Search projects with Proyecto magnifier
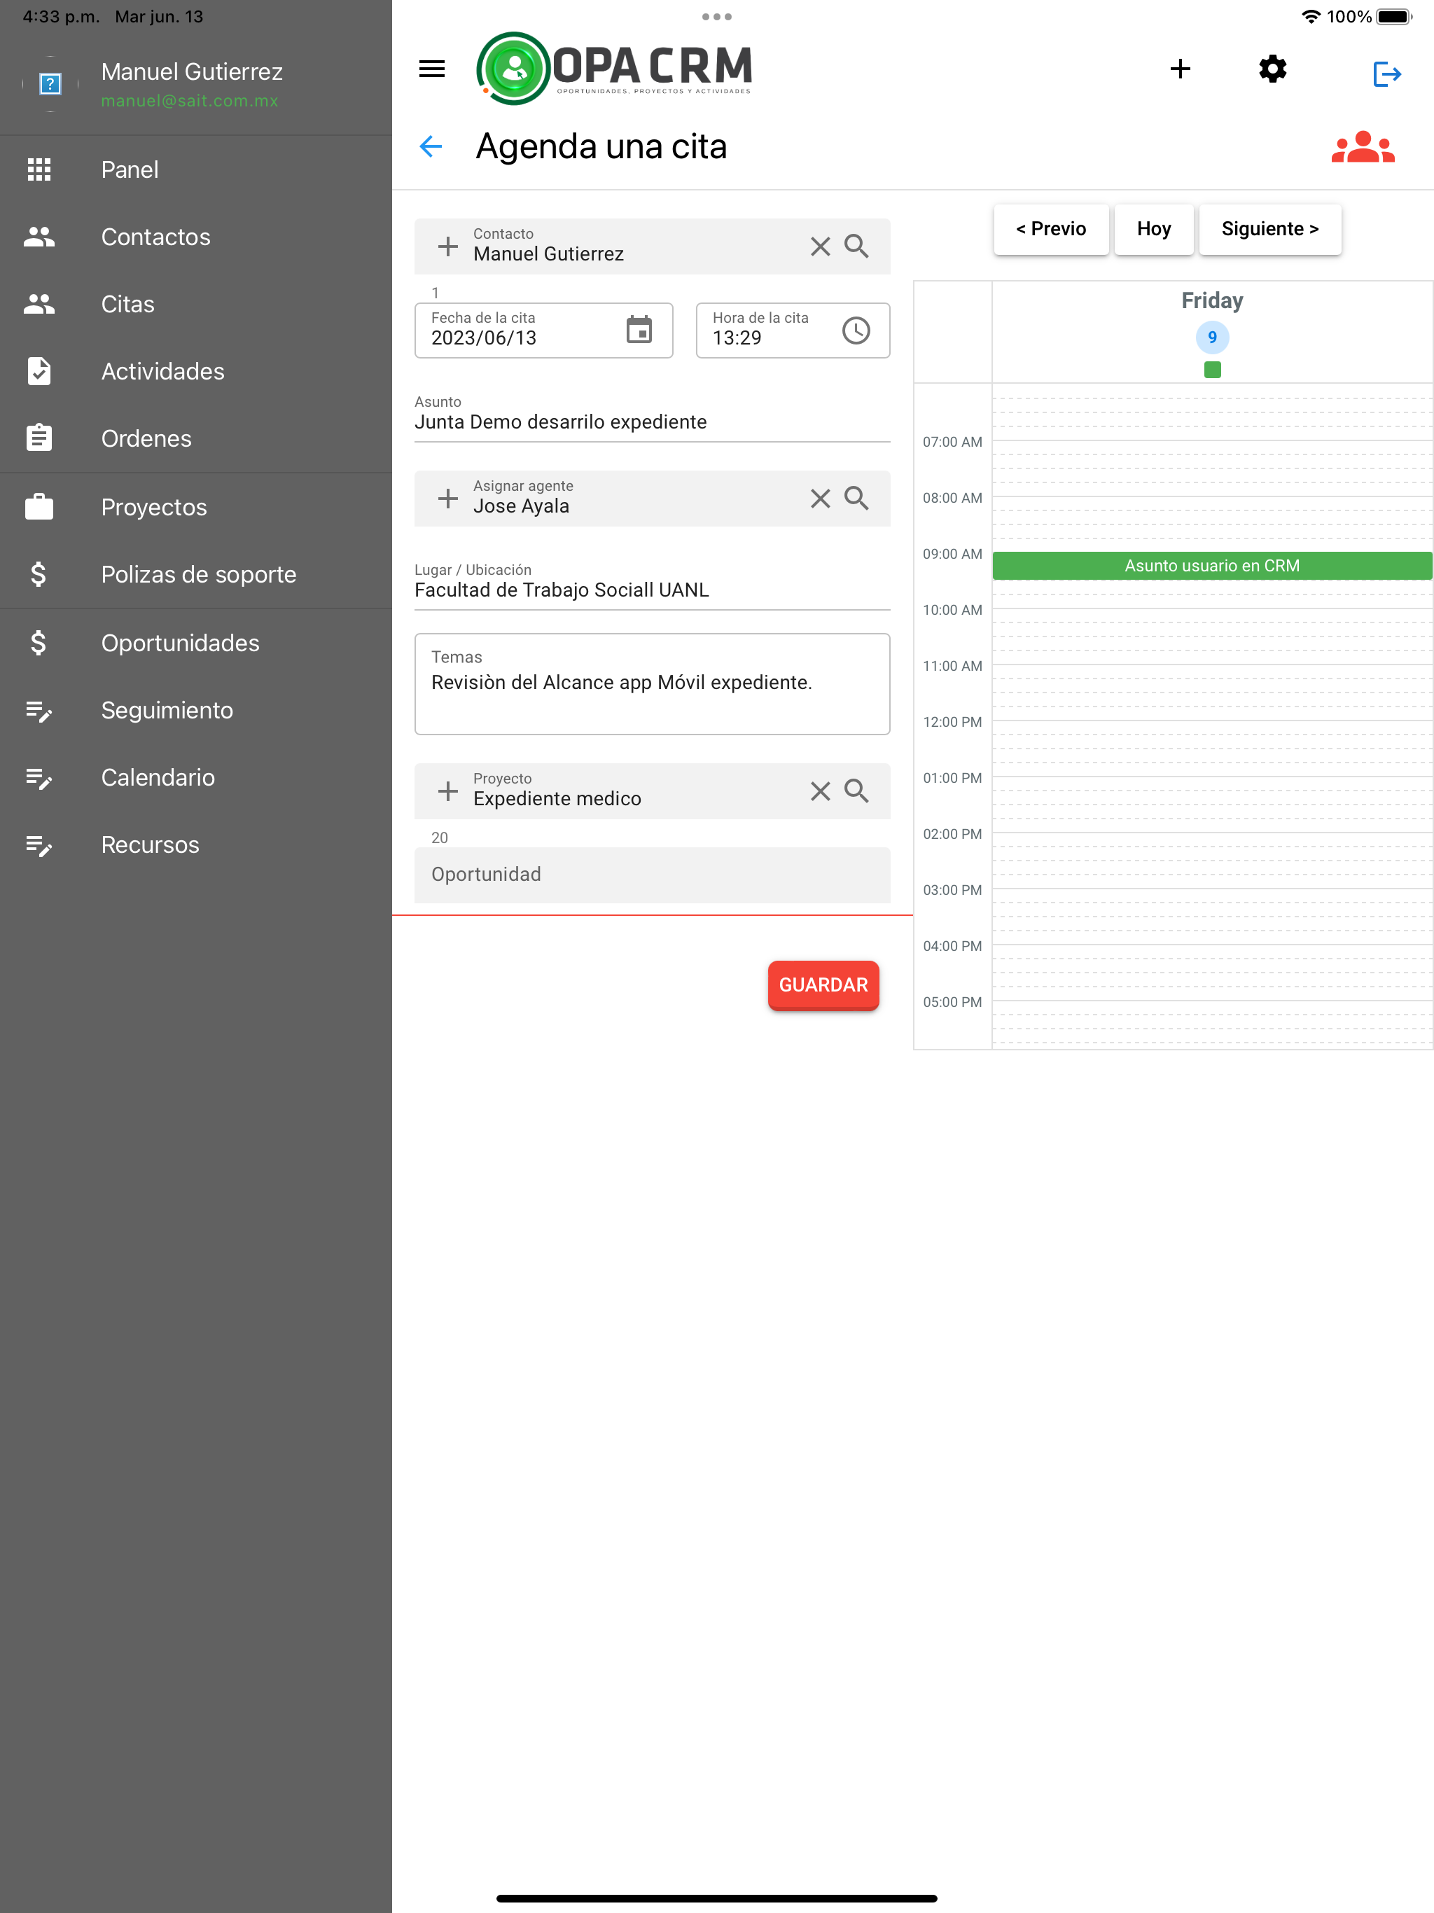The height and width of the screenshot is (1913, 1434). click(x=856, y=791)
